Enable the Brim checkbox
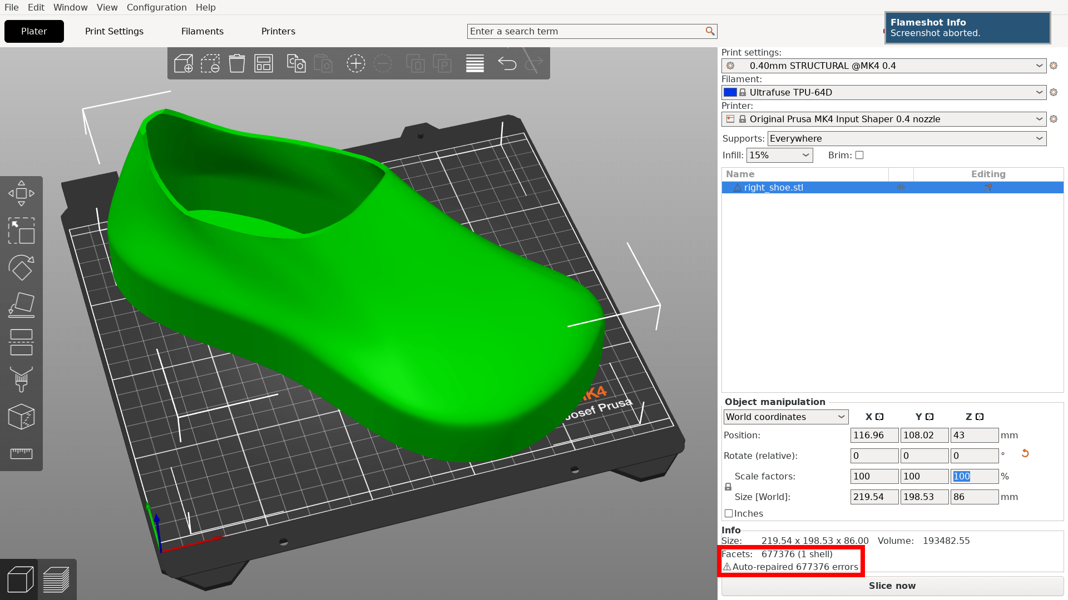The width and height of the screenshot is (1068, 600). click(x=859, y=156)
